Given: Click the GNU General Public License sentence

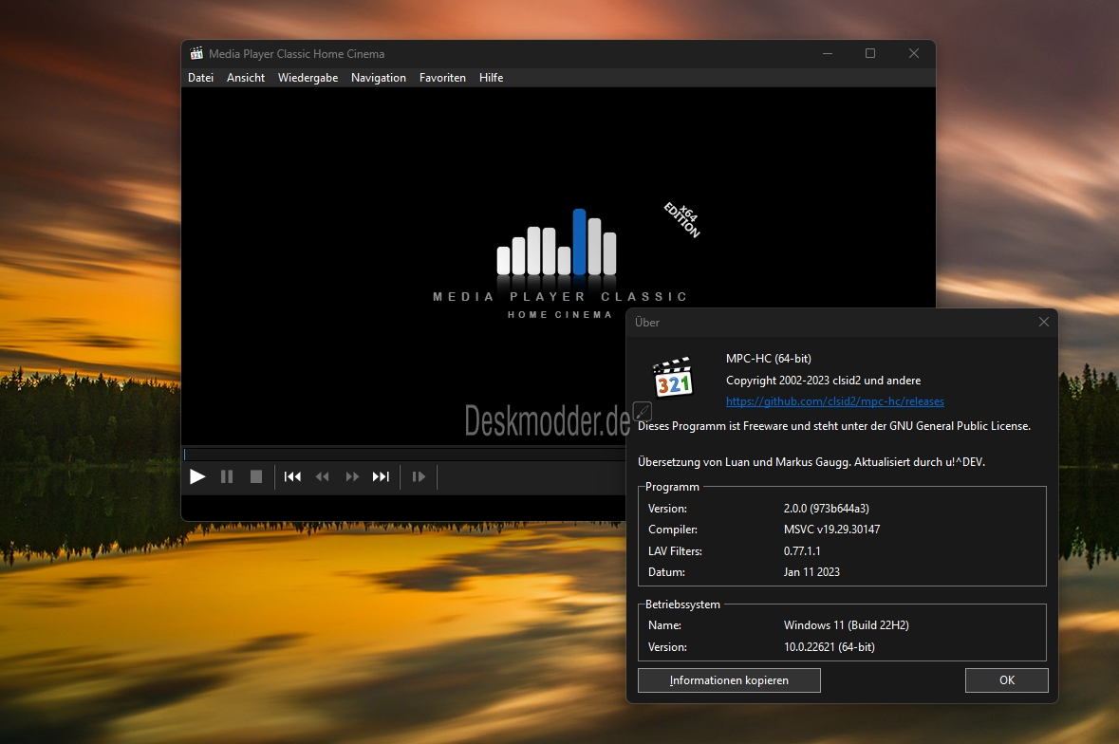Looking at the screenshot, I should (834, 426).
